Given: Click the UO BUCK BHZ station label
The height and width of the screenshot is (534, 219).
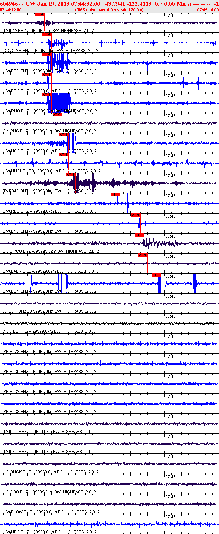Looking at the screenshot, I should click(17, 472).
